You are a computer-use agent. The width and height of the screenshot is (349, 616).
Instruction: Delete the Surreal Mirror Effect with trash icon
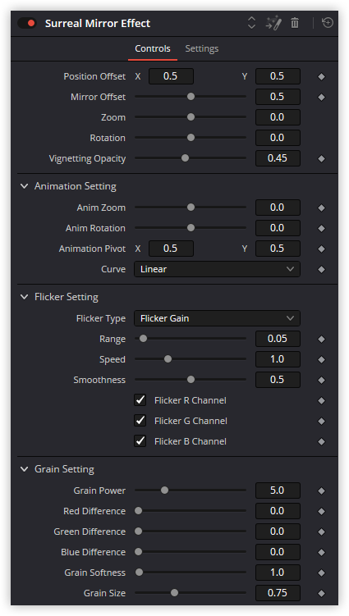click(295, 23)
